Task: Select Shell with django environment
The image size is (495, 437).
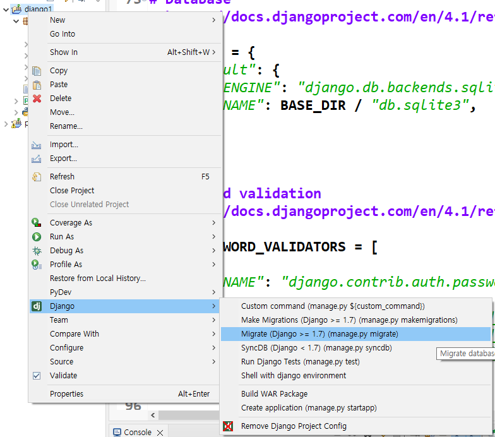Action: click(356, 375)
